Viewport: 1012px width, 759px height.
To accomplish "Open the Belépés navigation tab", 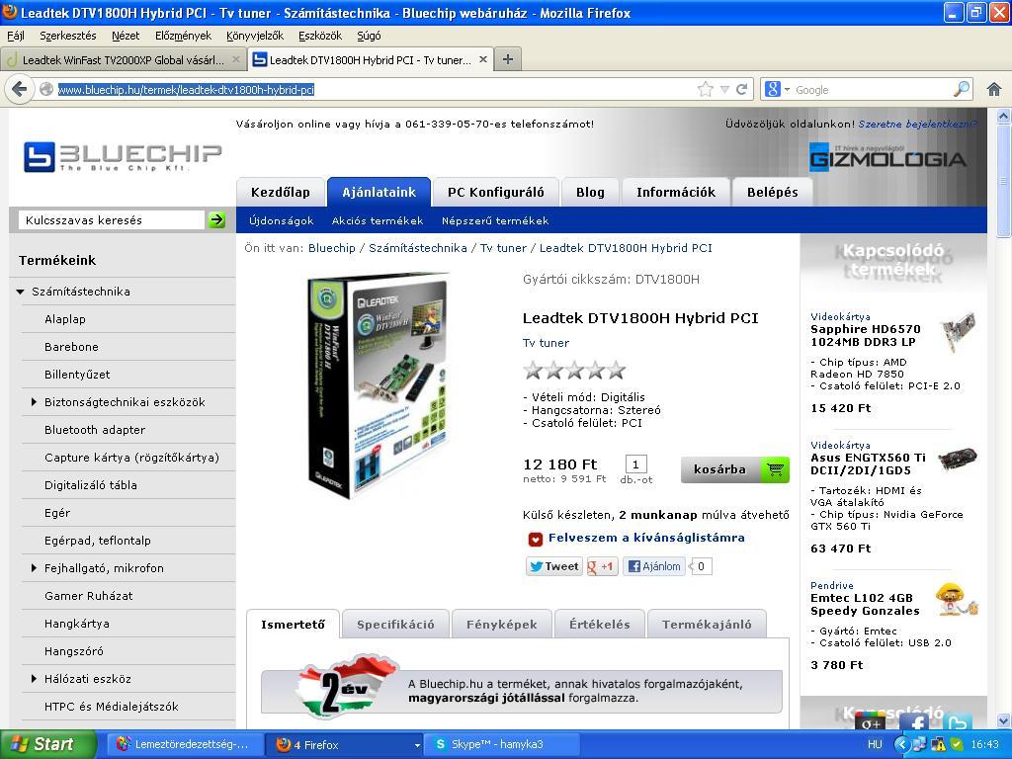I will coord(772,193).
